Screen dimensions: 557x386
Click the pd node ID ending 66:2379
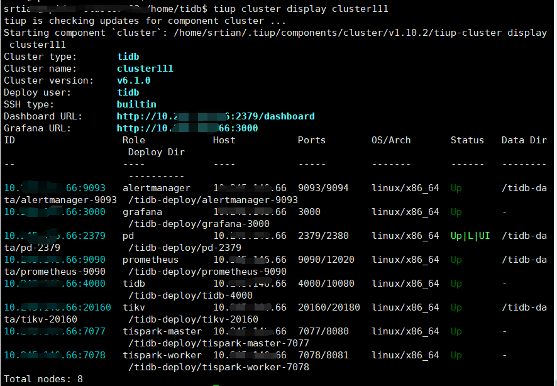click(55, 236)
